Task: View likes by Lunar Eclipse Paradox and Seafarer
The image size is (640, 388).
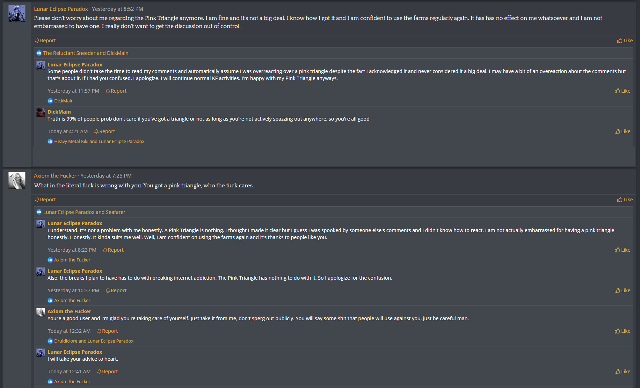Action: pyautogui.click(x=84, y=212)
